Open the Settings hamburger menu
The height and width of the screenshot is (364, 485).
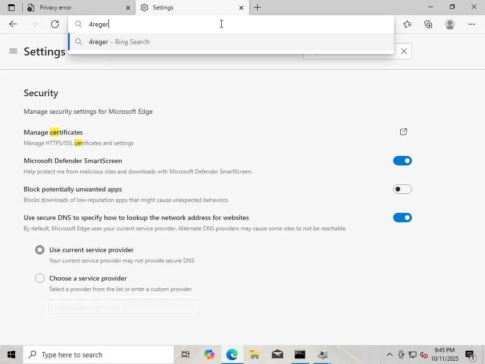13,51
